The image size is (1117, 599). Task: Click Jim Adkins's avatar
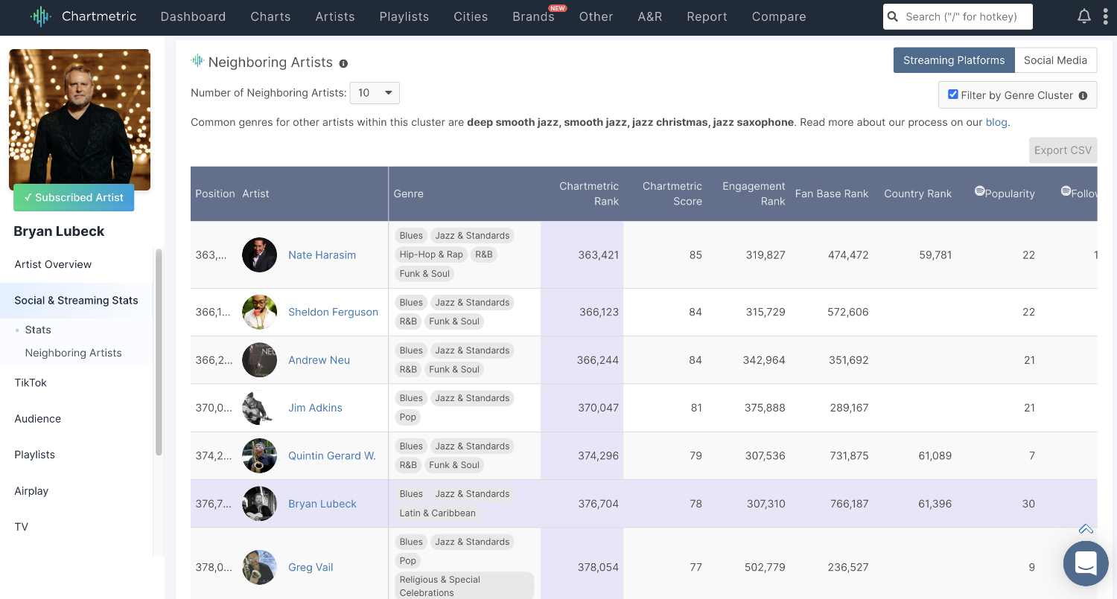click(x=260, y=408)
